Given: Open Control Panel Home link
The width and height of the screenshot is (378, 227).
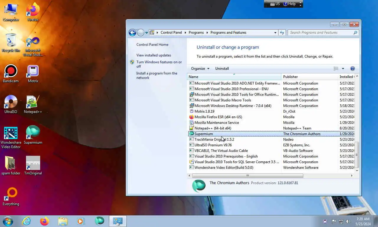Looking at the screenshot, I should click(152, 45).
